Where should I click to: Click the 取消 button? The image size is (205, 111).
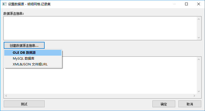coord(190,104)
